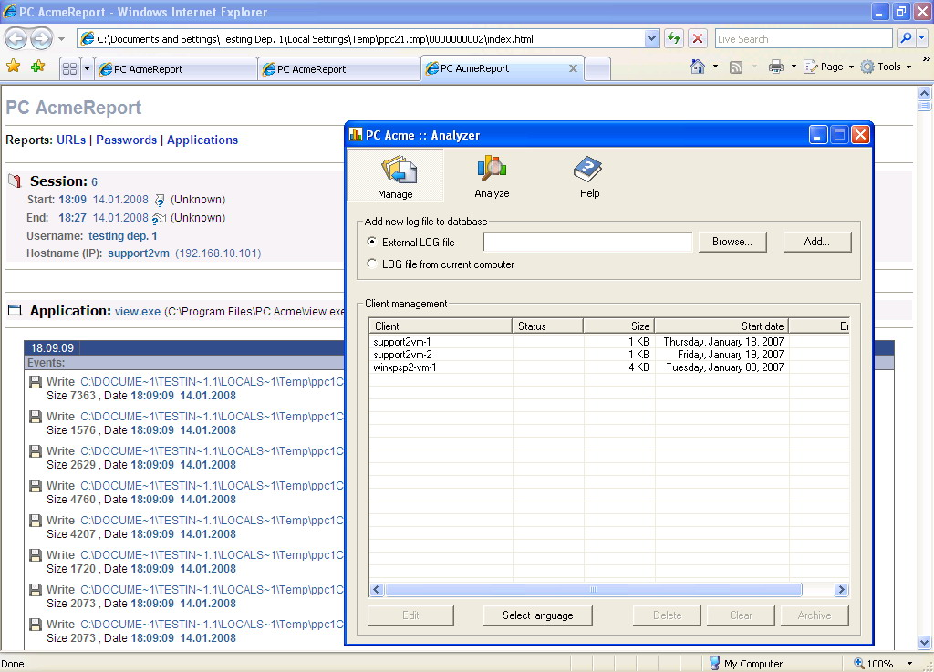934x672 pixels.
Task: Click the Home icon in toolbar
Action: (x=698, y=67)
